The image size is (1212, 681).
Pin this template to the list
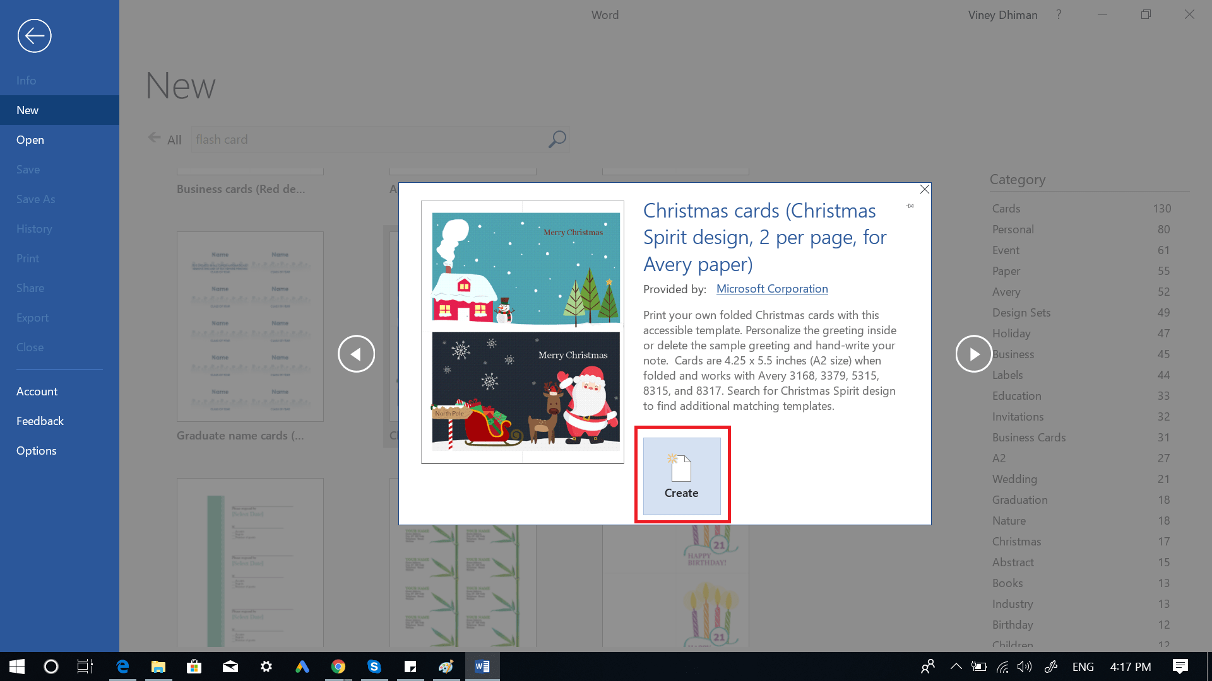910,206
